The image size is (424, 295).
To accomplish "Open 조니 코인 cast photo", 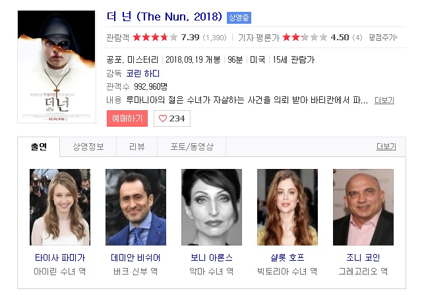I will point(363,207).
